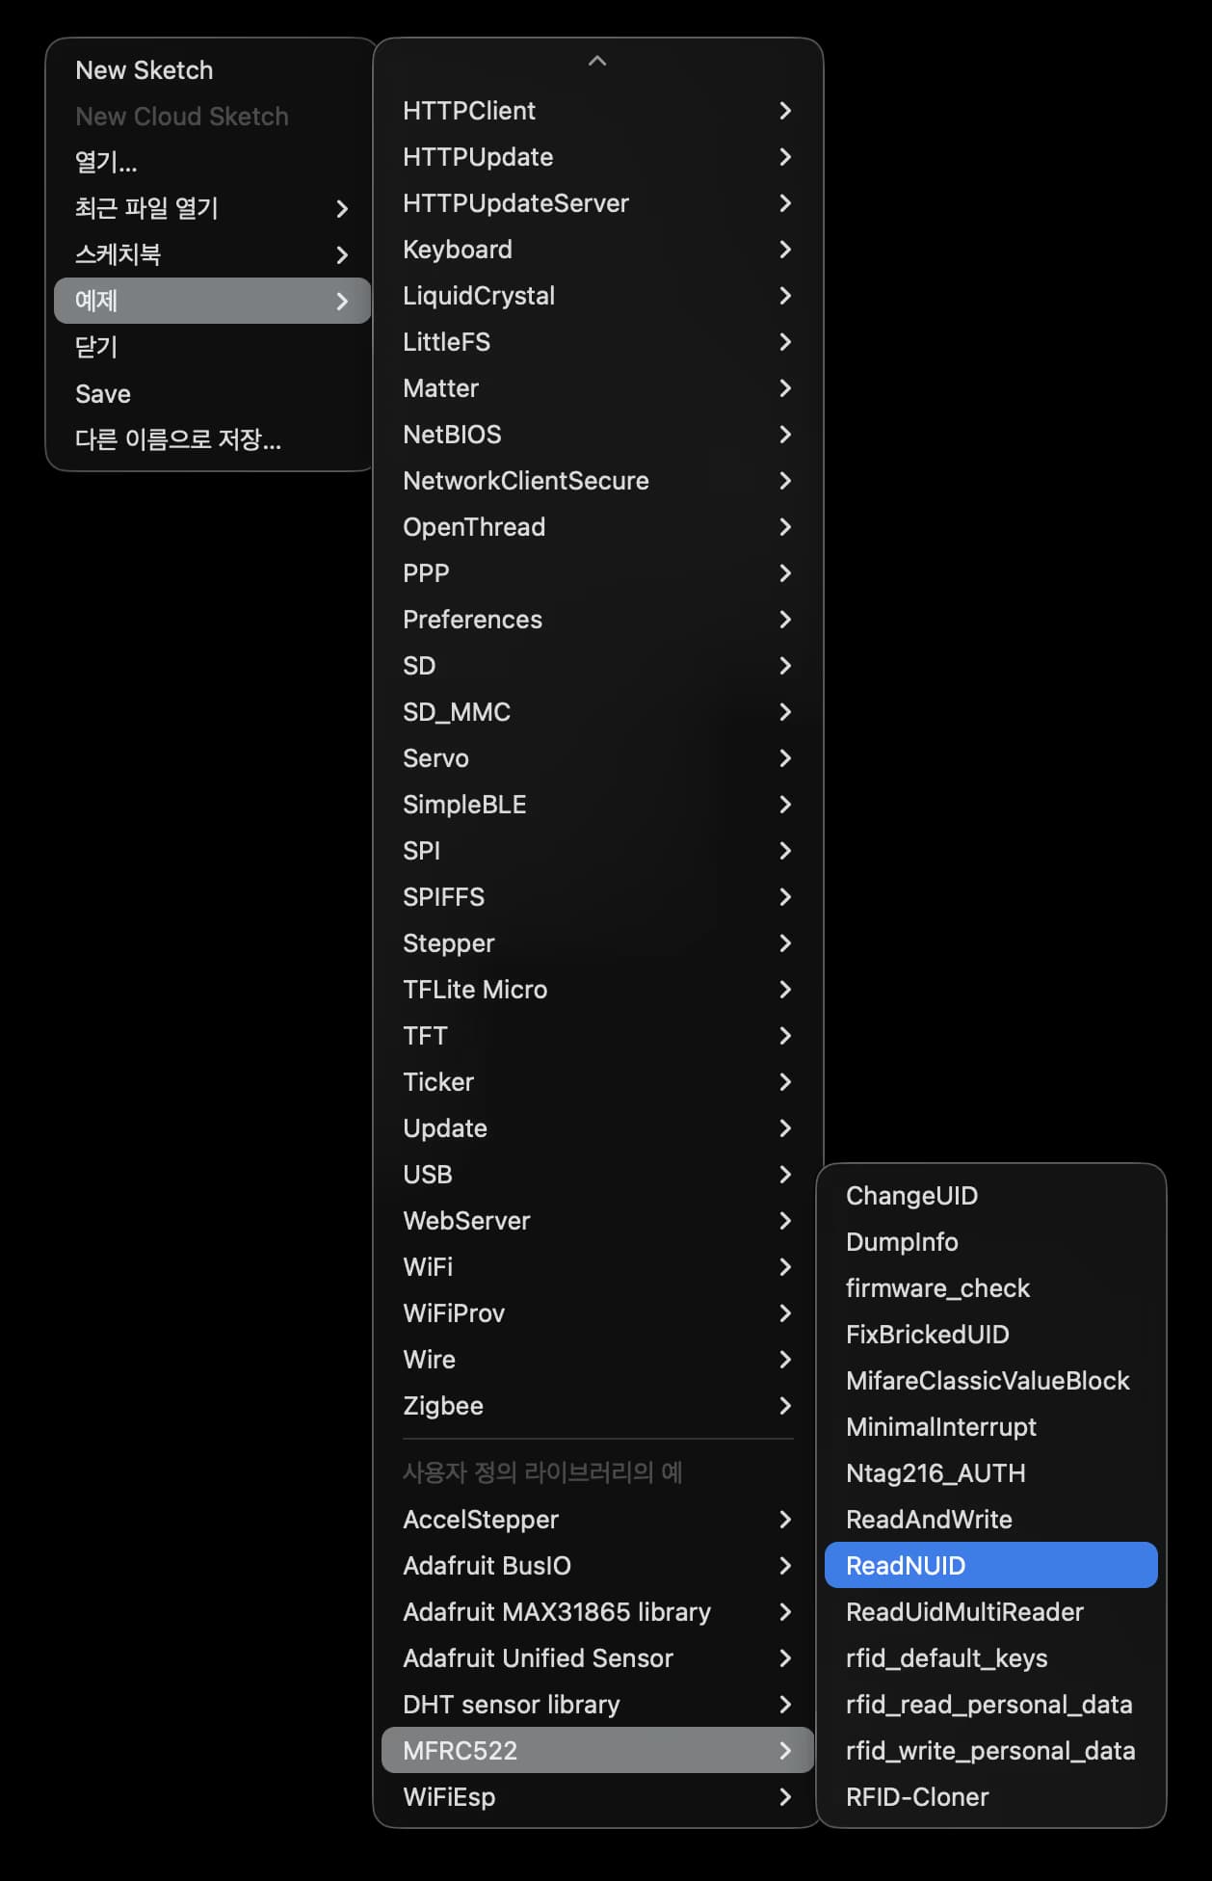1212x1881 pixels.
Task: Open the firmware_check example
Action: pos(937,1287)
